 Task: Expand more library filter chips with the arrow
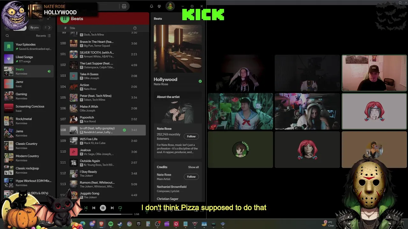pos(49,28)
